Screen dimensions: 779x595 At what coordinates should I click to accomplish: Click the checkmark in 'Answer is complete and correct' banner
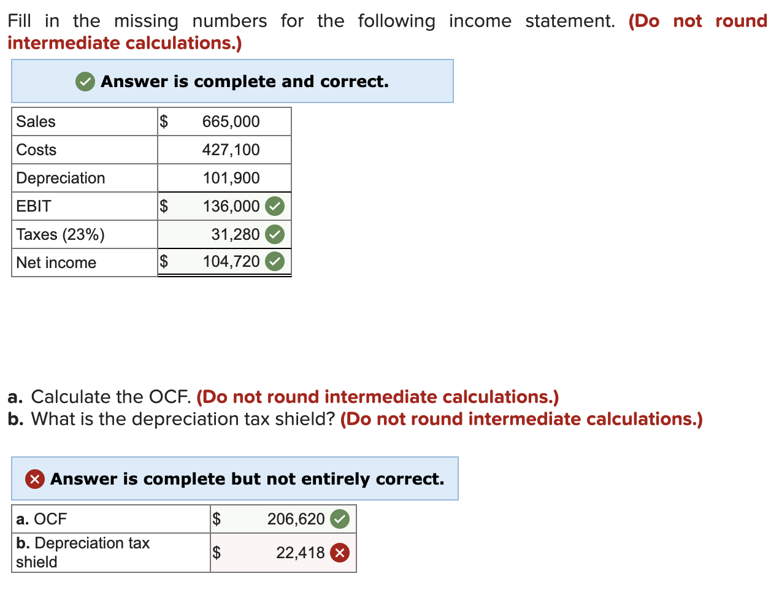point(85,81)
